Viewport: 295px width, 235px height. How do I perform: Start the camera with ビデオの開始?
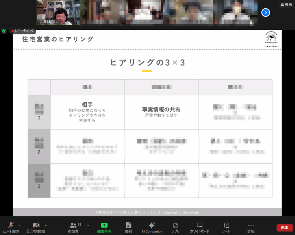pyautogui.click(x=36, y=227)
